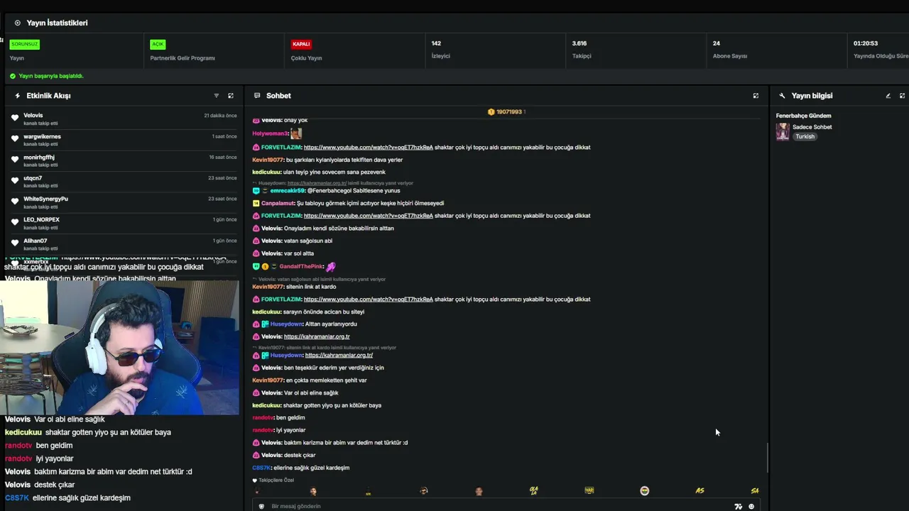
Task: Open Huseydown's kahramanlar.org.tr link
Action: [339, 356]
